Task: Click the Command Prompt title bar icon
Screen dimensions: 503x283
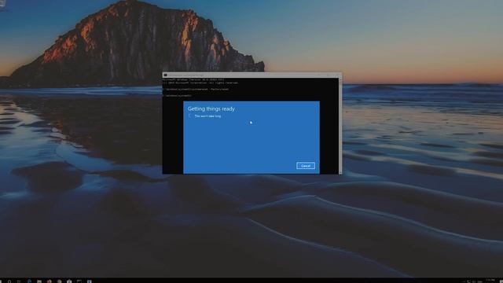Action: (166, 75)
